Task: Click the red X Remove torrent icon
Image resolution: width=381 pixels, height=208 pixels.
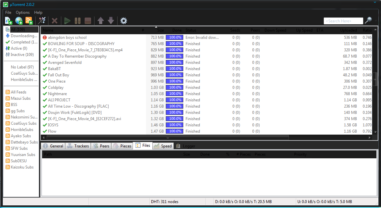Action: (55, 21)
